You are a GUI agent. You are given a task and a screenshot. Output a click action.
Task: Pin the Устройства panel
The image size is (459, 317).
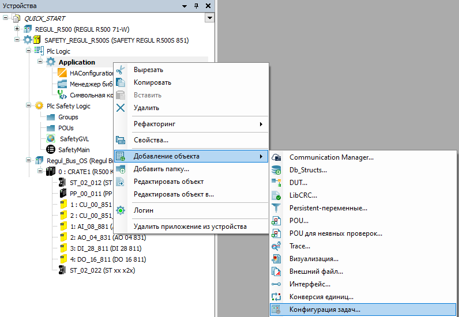pos(196,6)
